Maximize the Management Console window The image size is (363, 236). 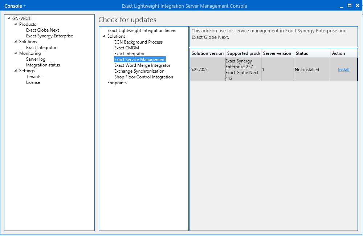(350, 6)
